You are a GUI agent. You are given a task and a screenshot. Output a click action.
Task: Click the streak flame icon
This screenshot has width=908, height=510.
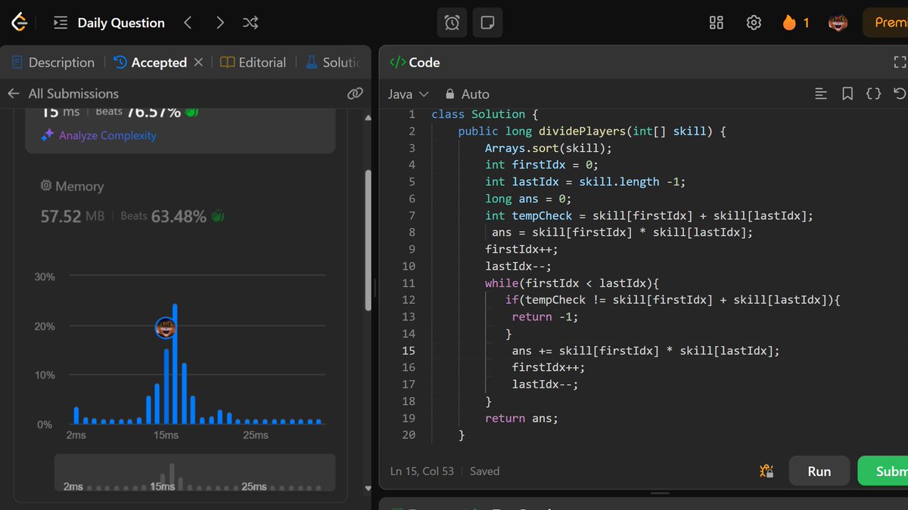coord(789,23)
